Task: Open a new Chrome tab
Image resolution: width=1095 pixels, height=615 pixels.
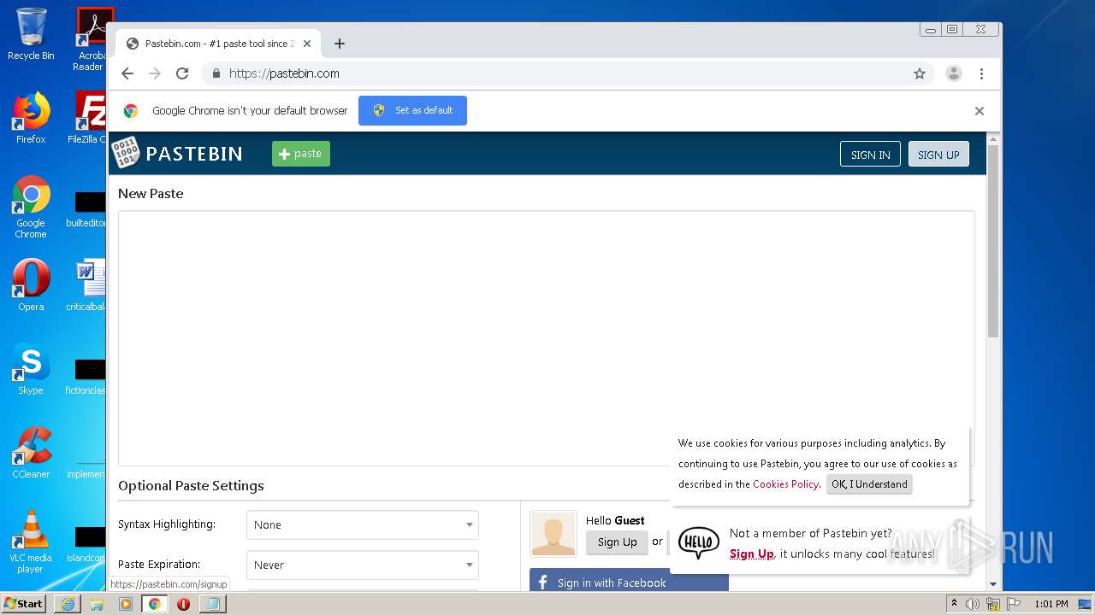Action: pos(340,44)
